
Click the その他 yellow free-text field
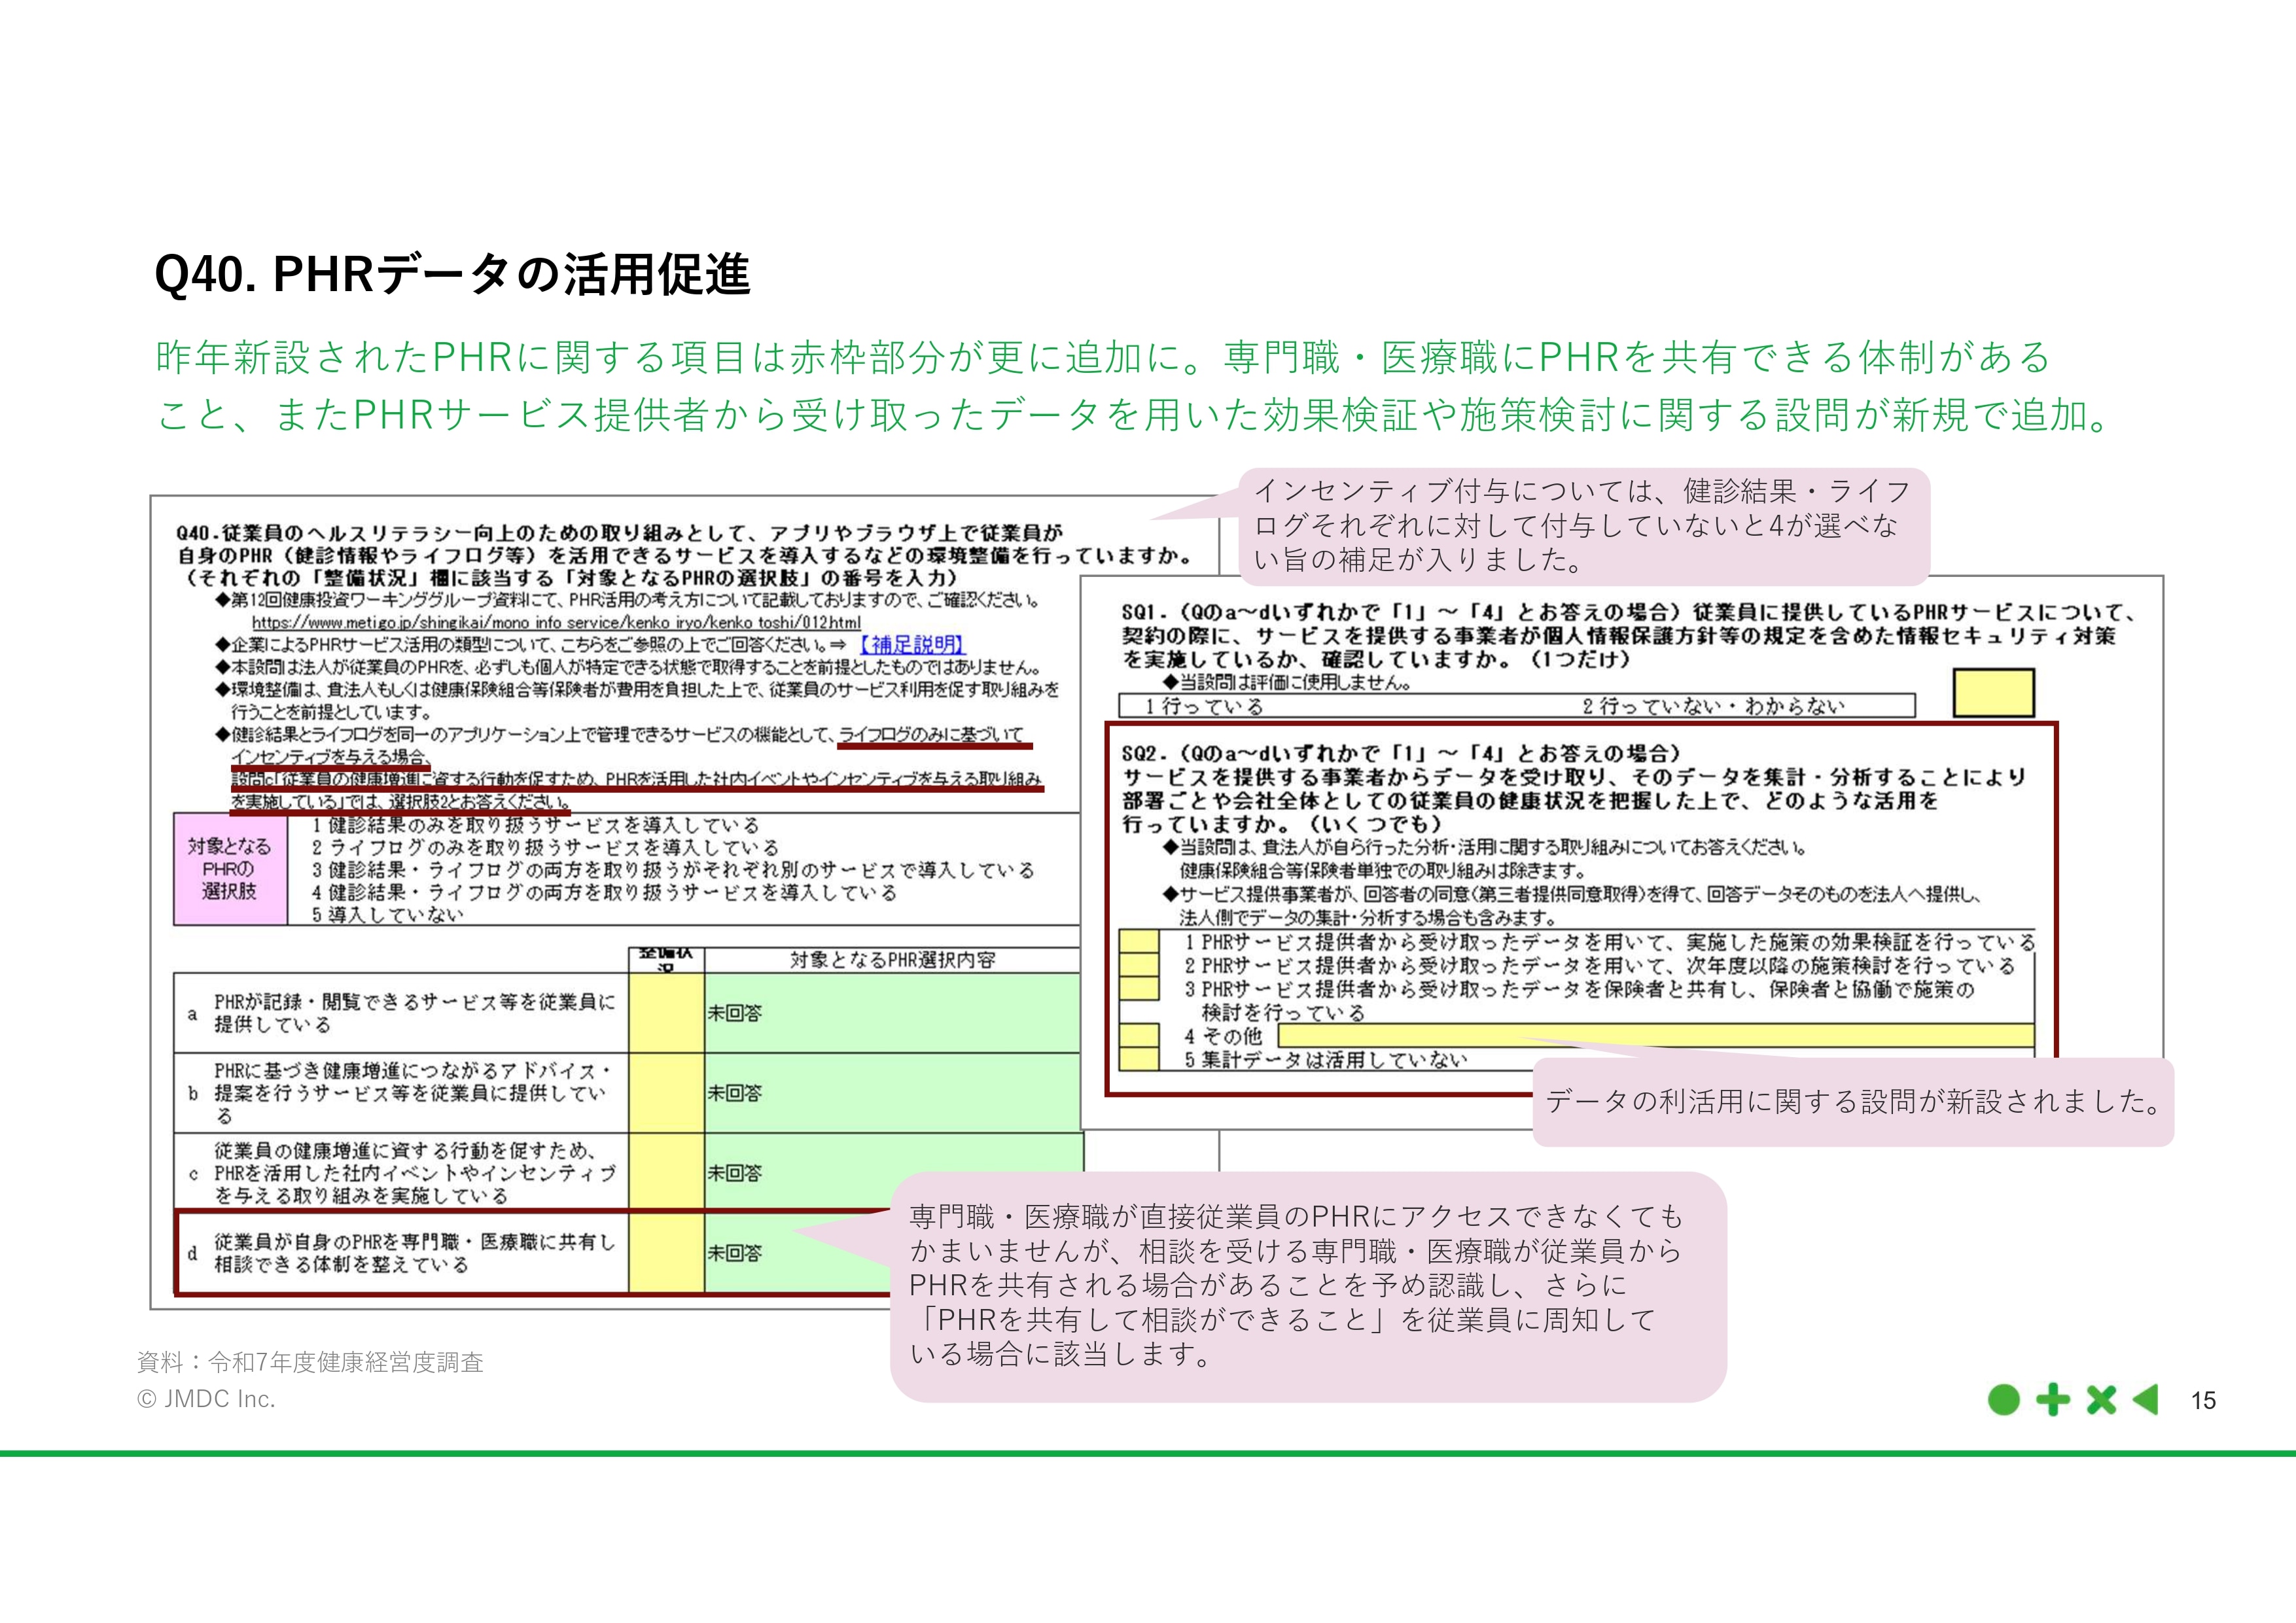(x=1655, y=1035)
